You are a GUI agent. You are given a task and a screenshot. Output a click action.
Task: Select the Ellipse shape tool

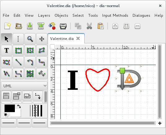[x=30, y=50]
